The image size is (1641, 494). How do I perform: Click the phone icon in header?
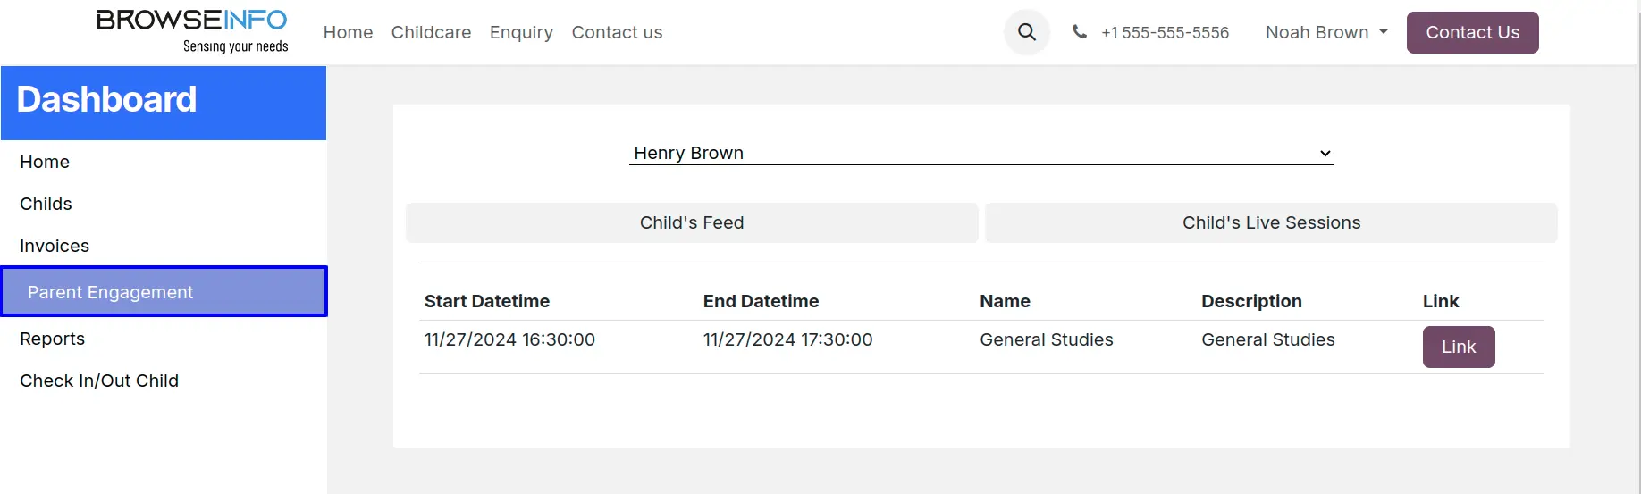pyautogui.click(x=1080, y=32)
